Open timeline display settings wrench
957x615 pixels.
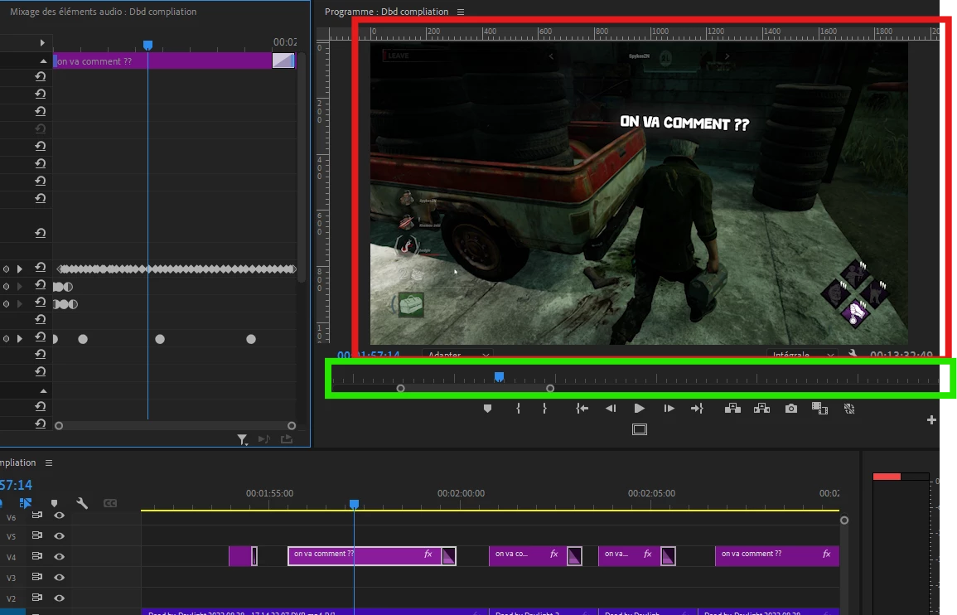[x=82, y=503]
